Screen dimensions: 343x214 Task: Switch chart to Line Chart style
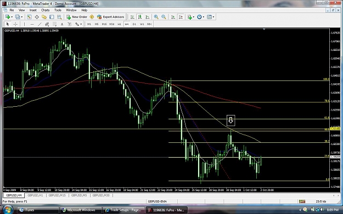pyautogui.click(x=148, y=17)
